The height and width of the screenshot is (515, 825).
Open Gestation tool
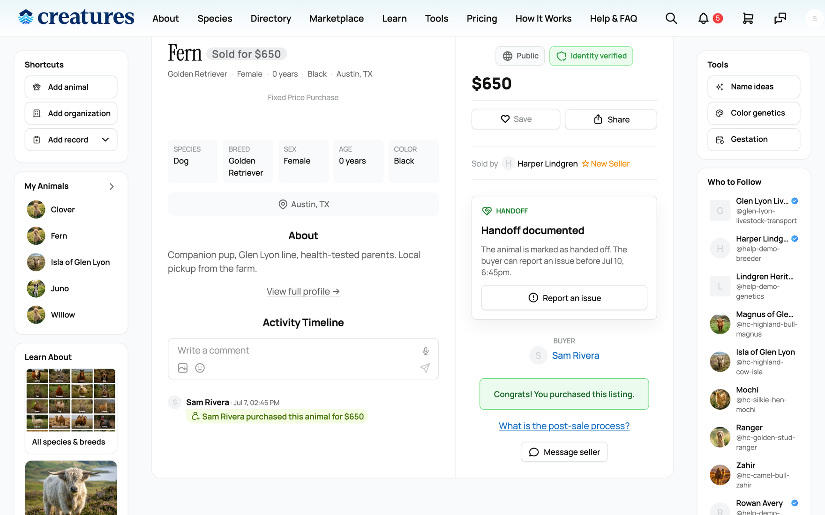754,139
